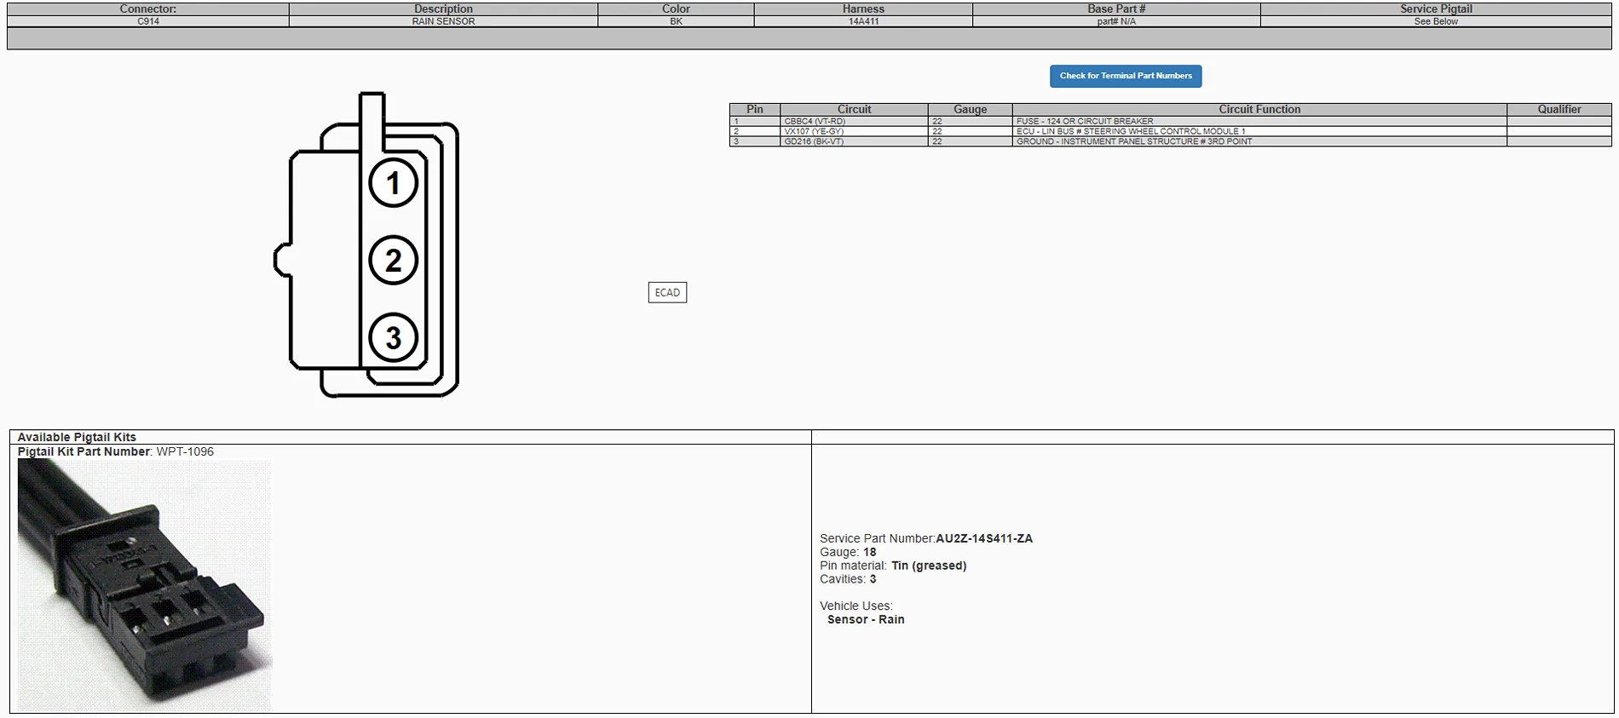Click the Circuit Function column header

tap(1259, 109)
